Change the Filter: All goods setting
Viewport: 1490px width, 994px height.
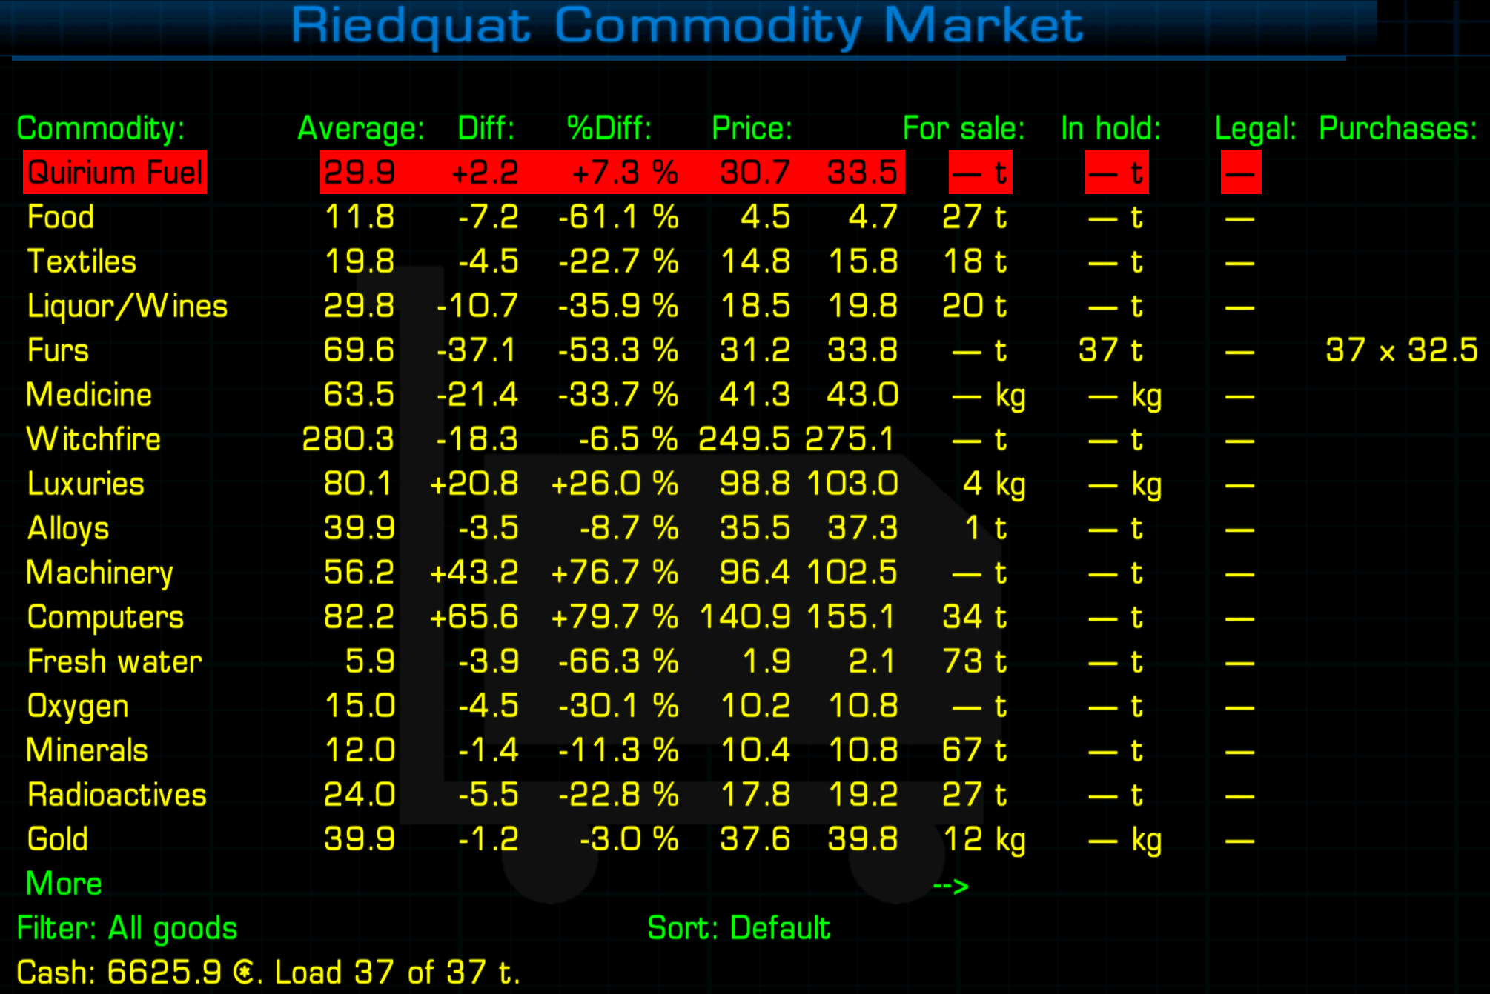(127, 928)
